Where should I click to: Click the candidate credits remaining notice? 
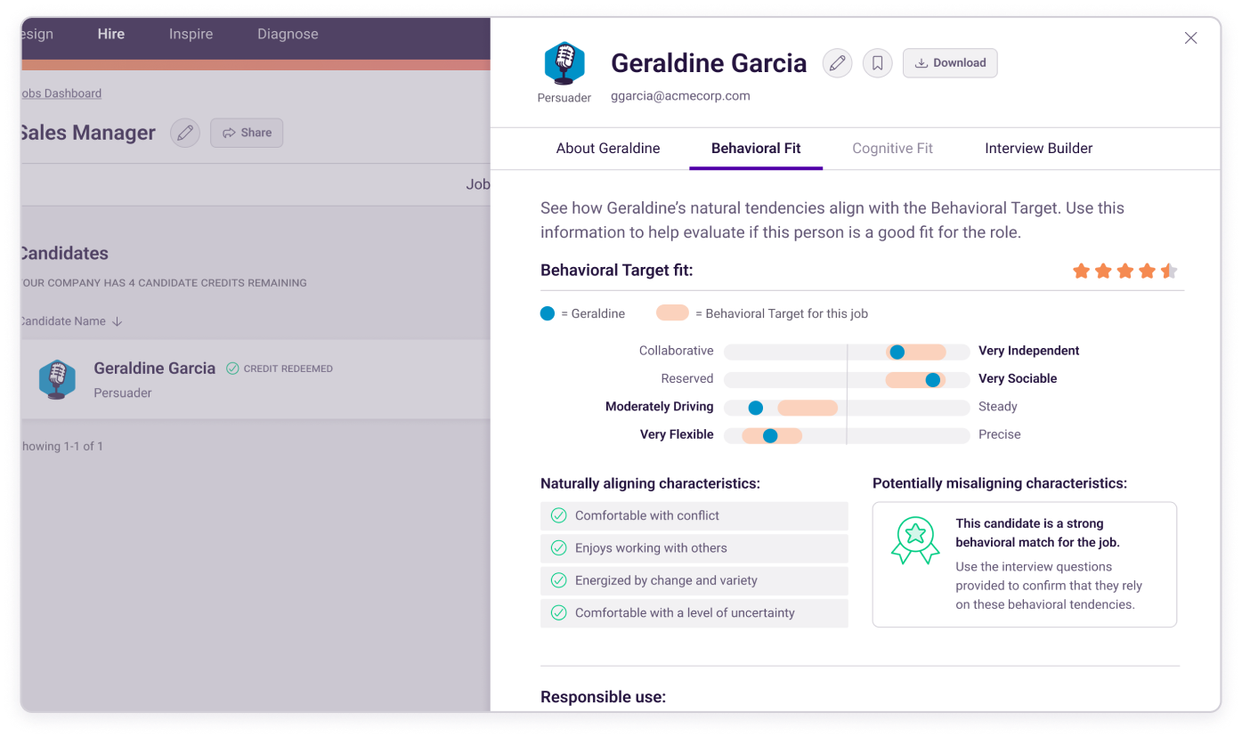point(164,283)
